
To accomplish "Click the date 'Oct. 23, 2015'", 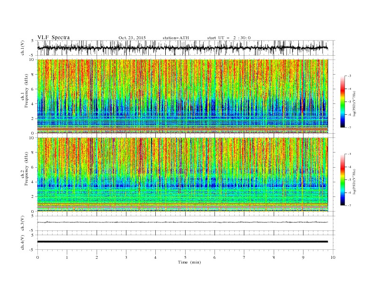I will click(x=132, y=38).
